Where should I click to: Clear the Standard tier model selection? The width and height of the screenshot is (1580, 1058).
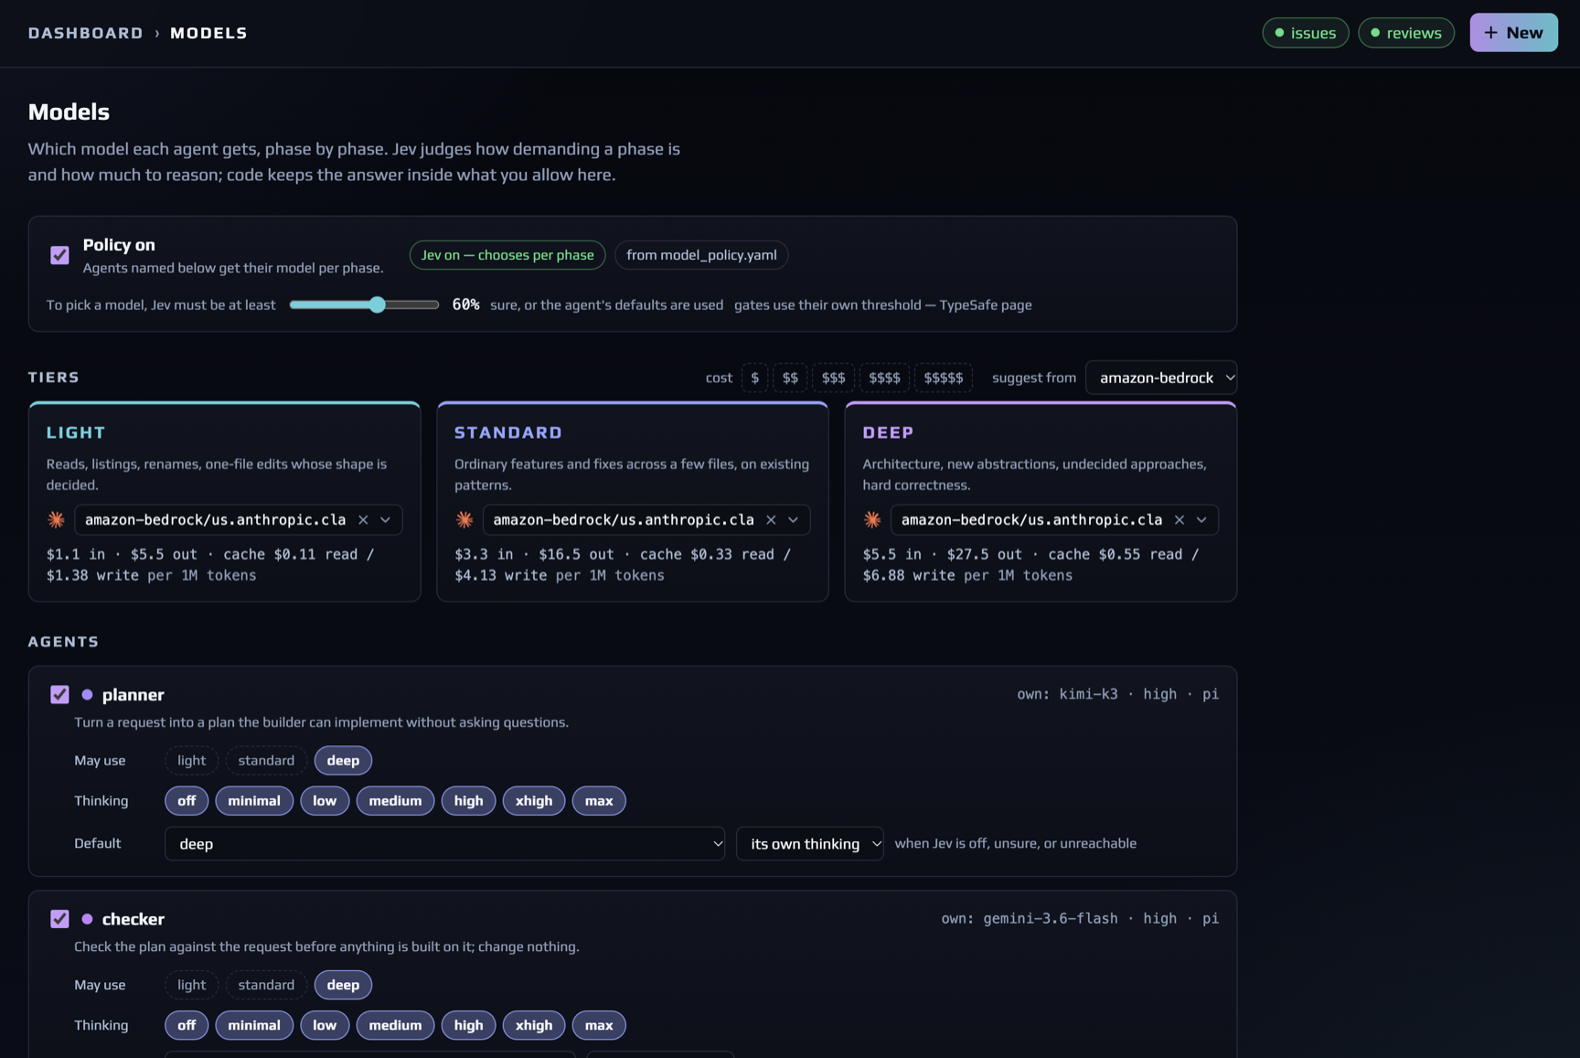[771, 519]
